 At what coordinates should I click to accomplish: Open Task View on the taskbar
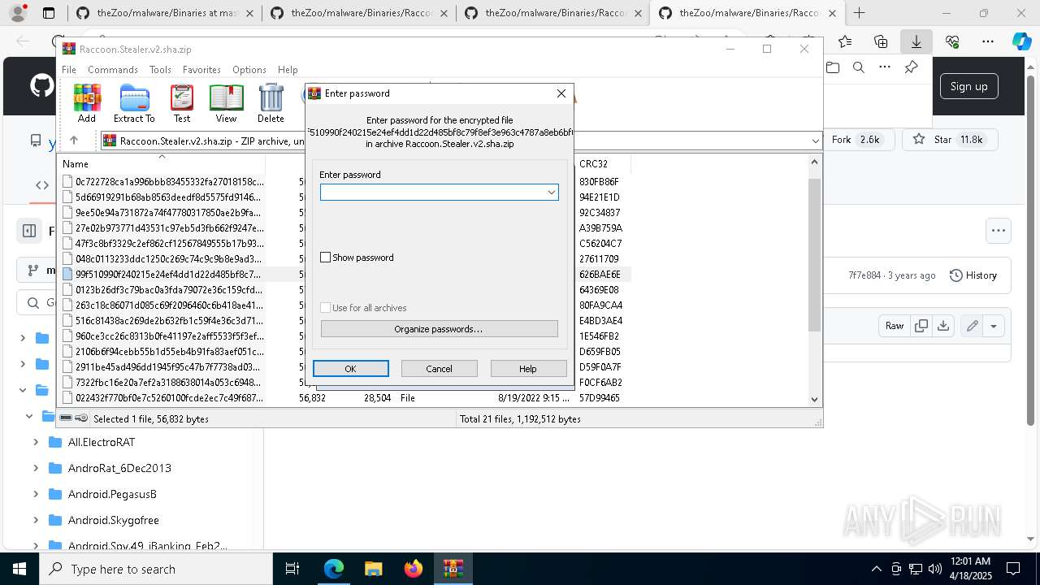tap(292, 569)
